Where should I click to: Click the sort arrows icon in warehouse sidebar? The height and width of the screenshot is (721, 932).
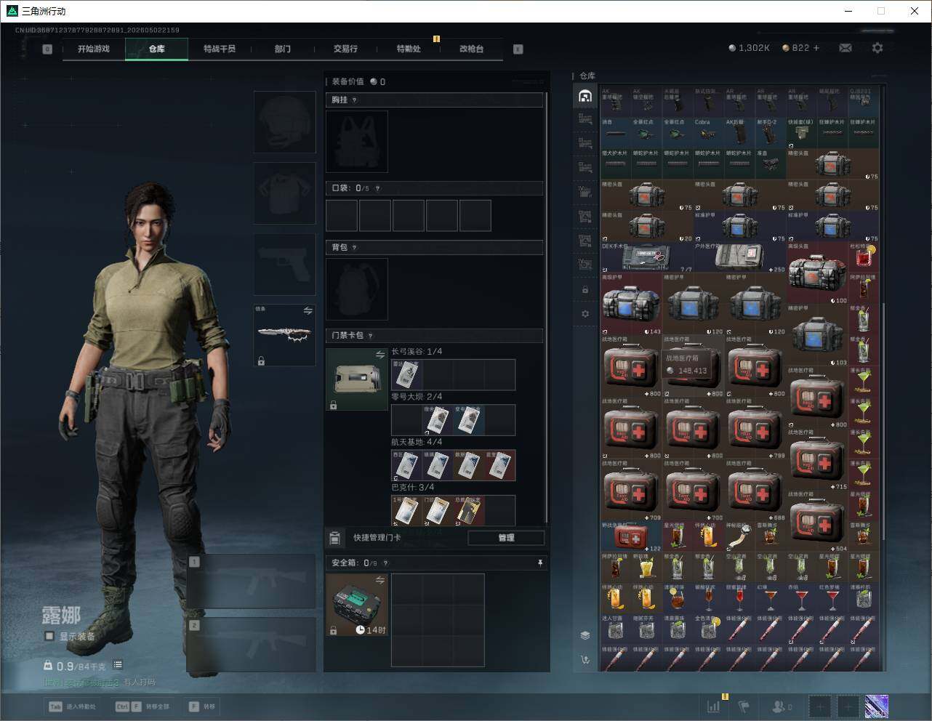(x=585, y=660)
